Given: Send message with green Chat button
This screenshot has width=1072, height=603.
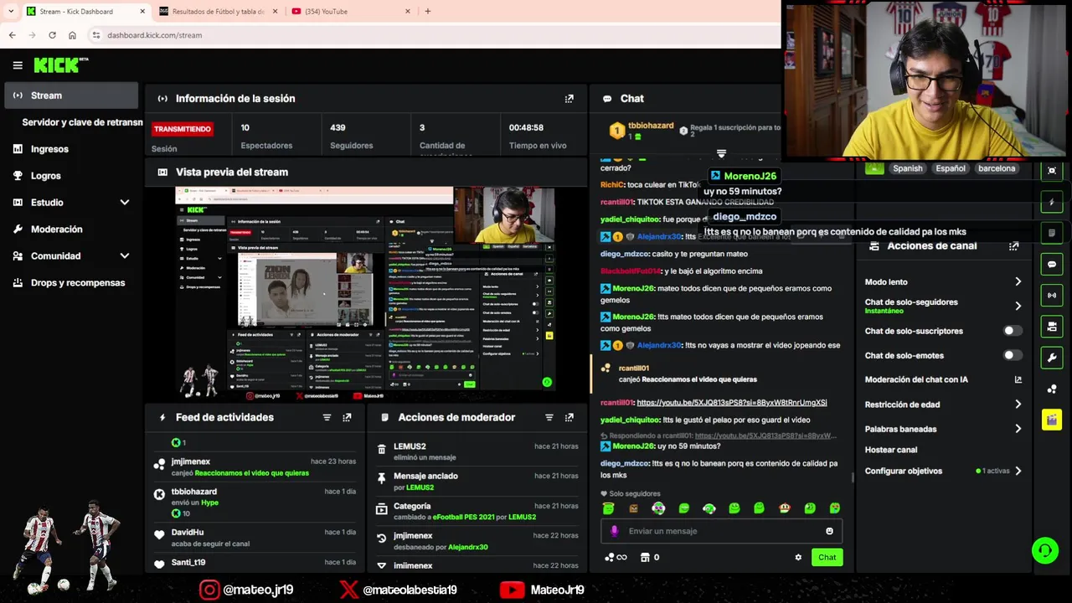Looking at the screenshot, I should pos(827,557).
